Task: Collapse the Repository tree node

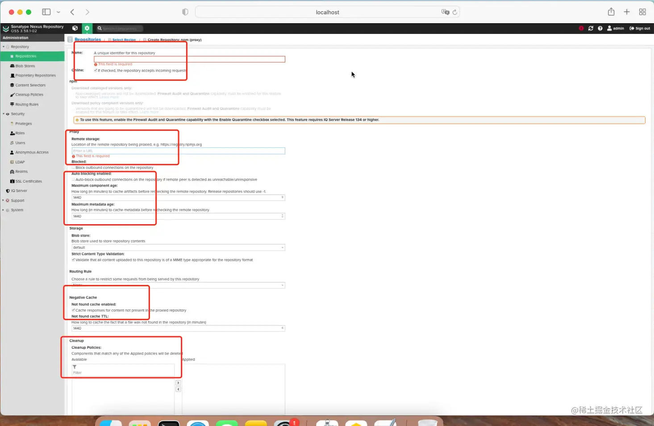Action: point(4,46)
